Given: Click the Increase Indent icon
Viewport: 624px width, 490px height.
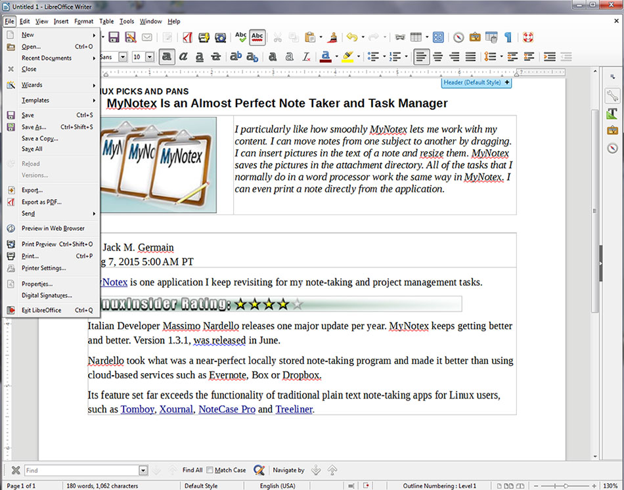Looking at the screenshot, I should [550, 57].
